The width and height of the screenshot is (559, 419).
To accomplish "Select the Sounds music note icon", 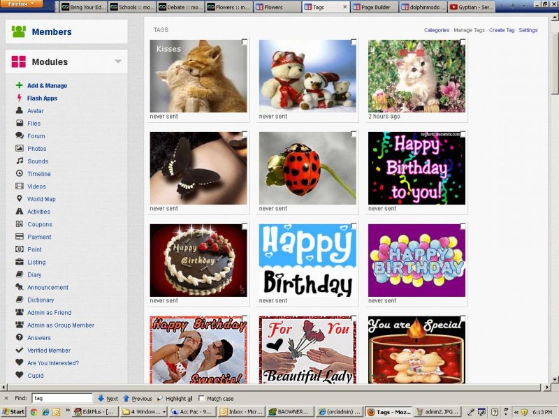I will (x=20, y=161).
